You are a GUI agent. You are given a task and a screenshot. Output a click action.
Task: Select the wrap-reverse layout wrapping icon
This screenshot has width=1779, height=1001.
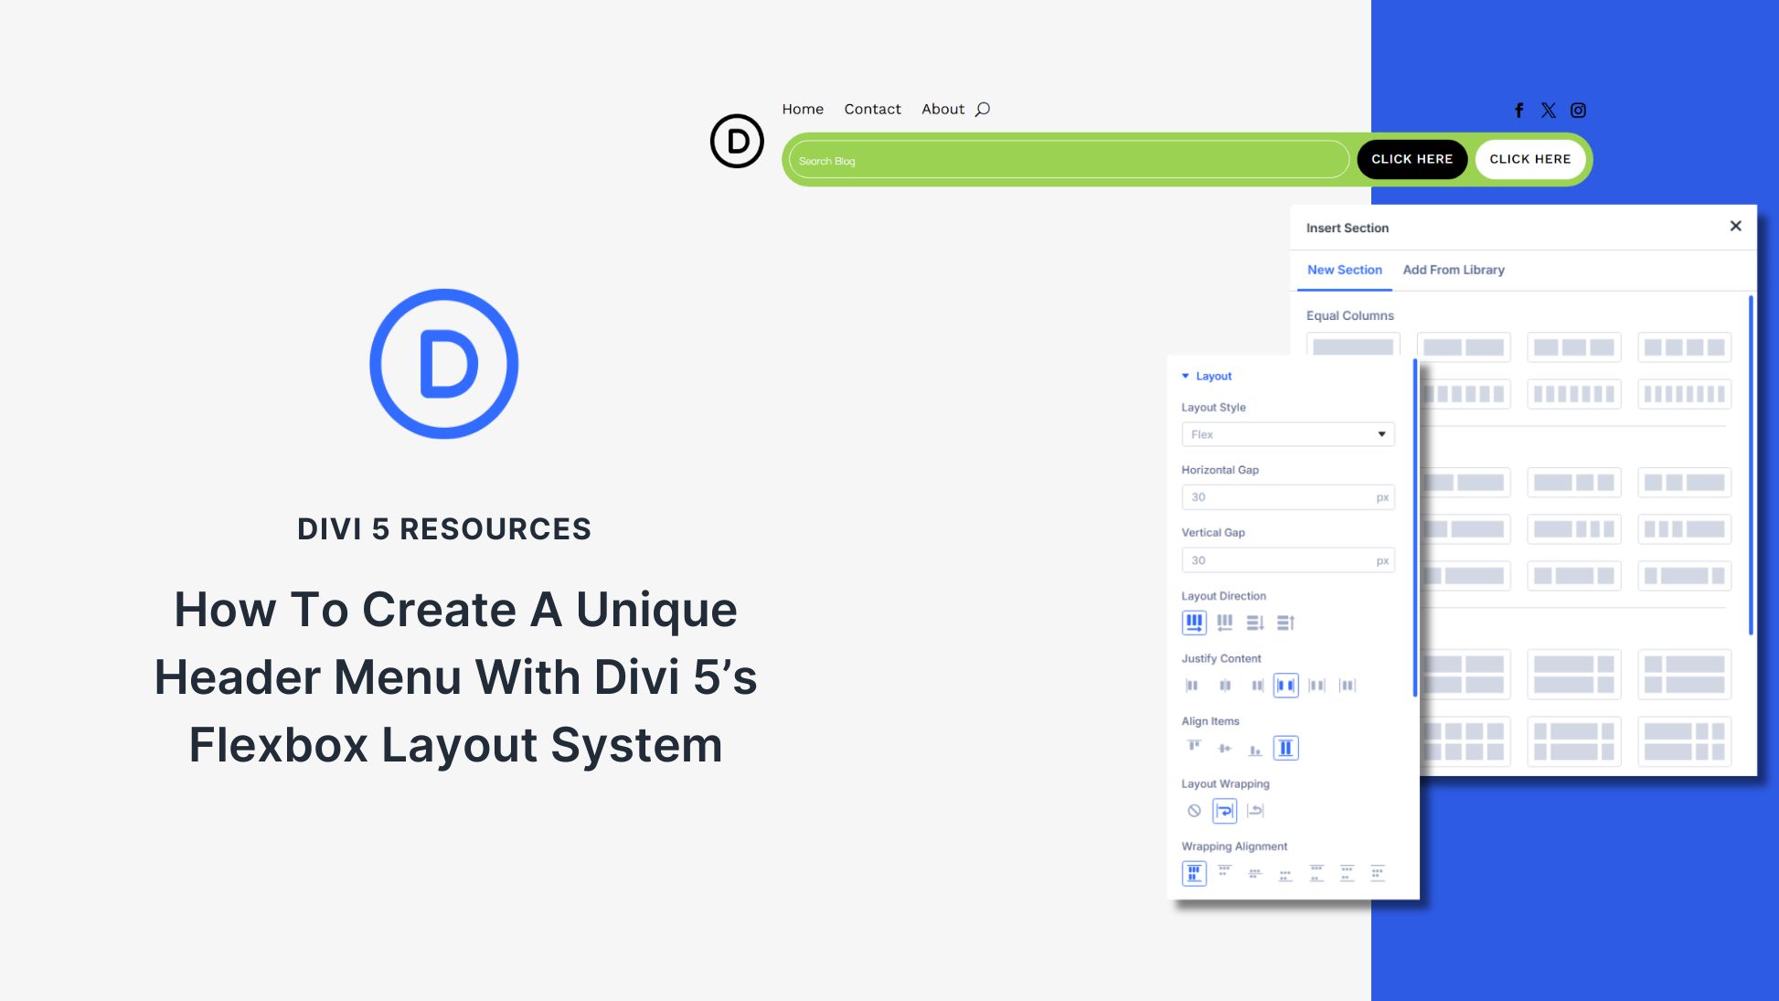tap(1257, 811)
